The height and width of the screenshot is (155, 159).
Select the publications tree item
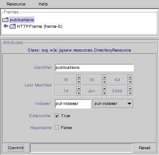(x=22, y=20)
